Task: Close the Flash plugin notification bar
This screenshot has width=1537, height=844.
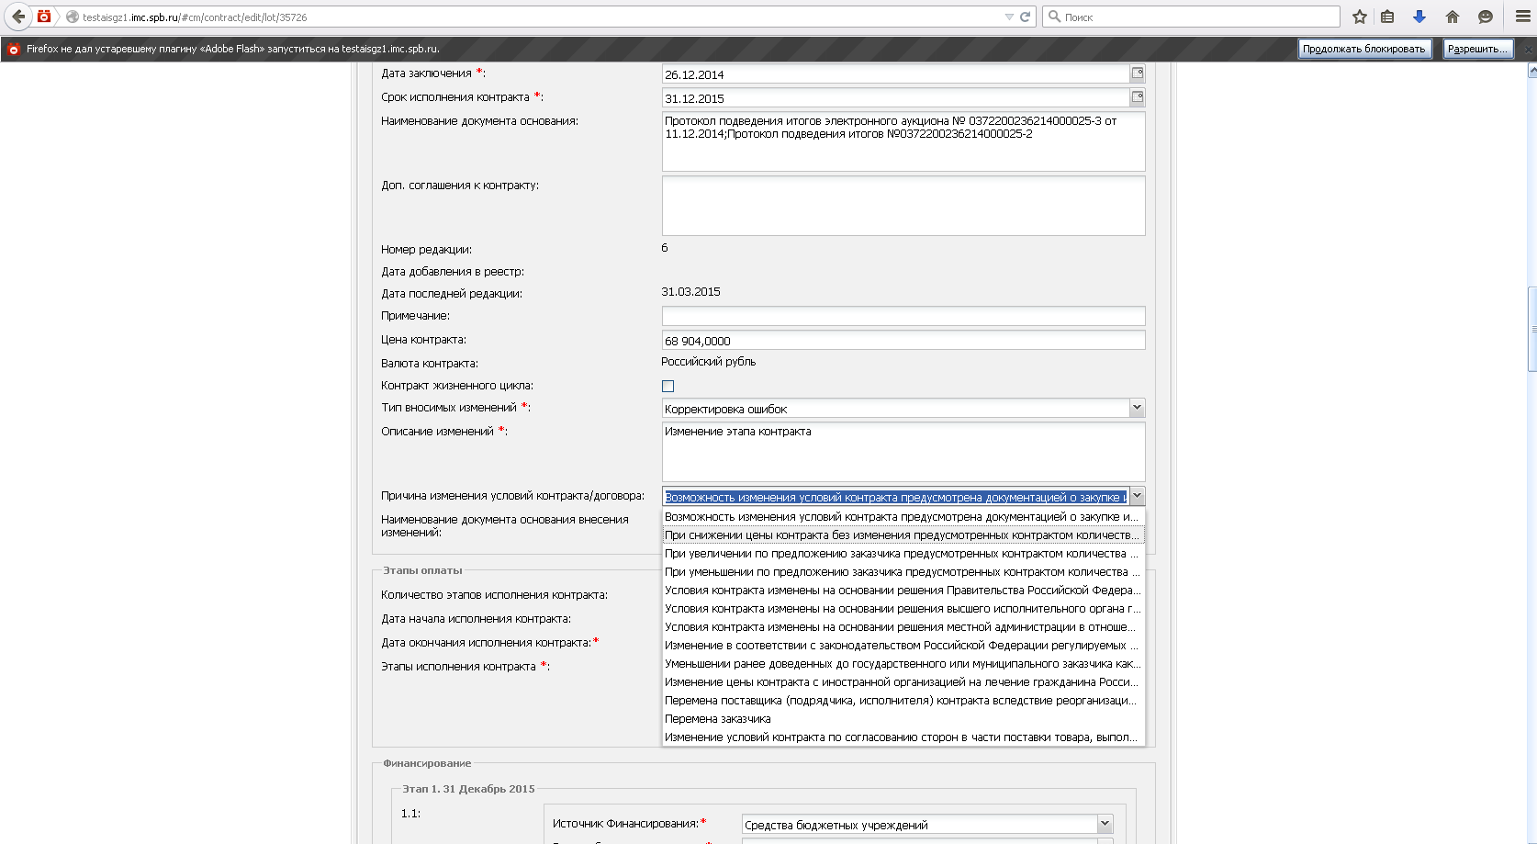Action: click(1529, 49)
